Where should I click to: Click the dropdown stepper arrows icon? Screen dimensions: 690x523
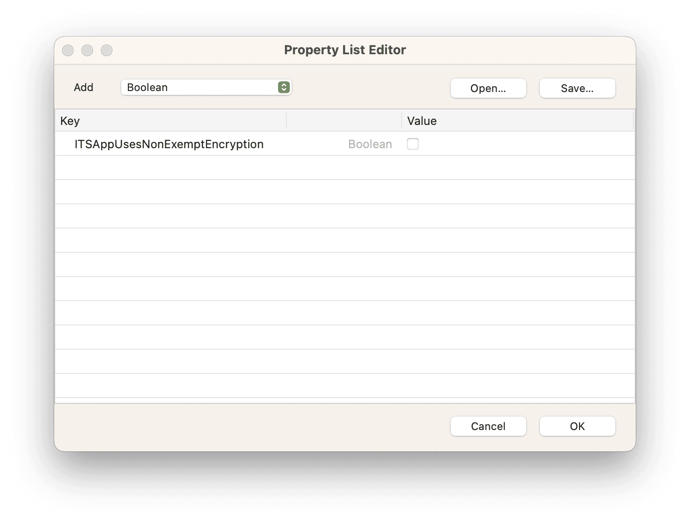(x=284, y=87)
